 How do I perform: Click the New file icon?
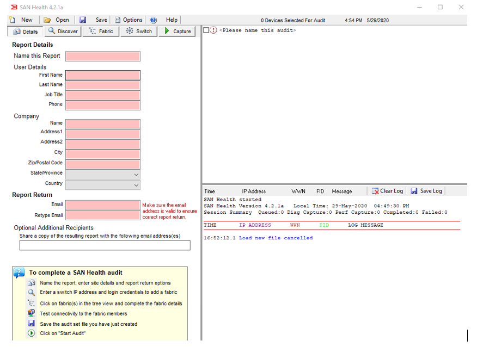click(x=12, y=20)
